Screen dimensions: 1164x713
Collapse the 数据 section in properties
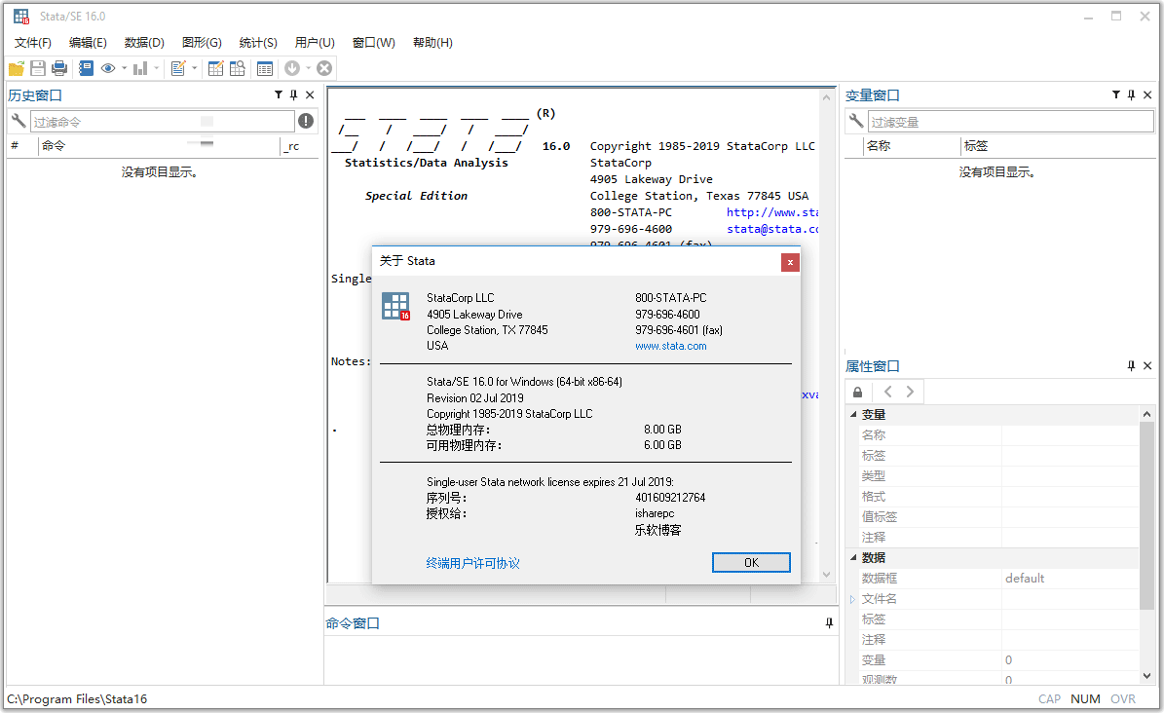coord(853,558)
